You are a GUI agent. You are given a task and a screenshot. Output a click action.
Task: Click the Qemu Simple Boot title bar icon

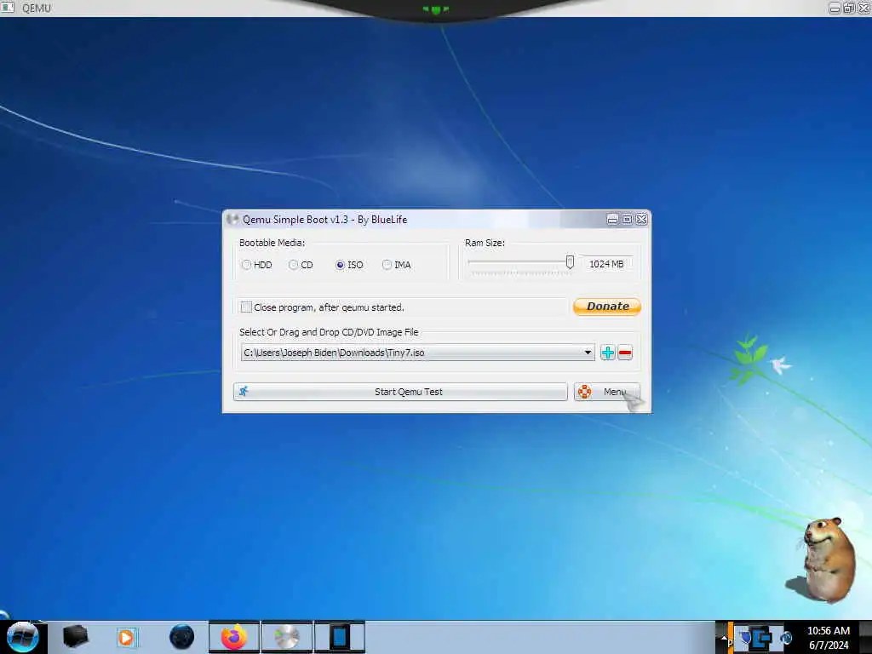(232, 219)
